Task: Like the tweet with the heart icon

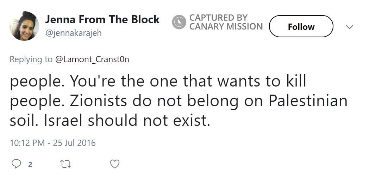Action: click(115, 164)
